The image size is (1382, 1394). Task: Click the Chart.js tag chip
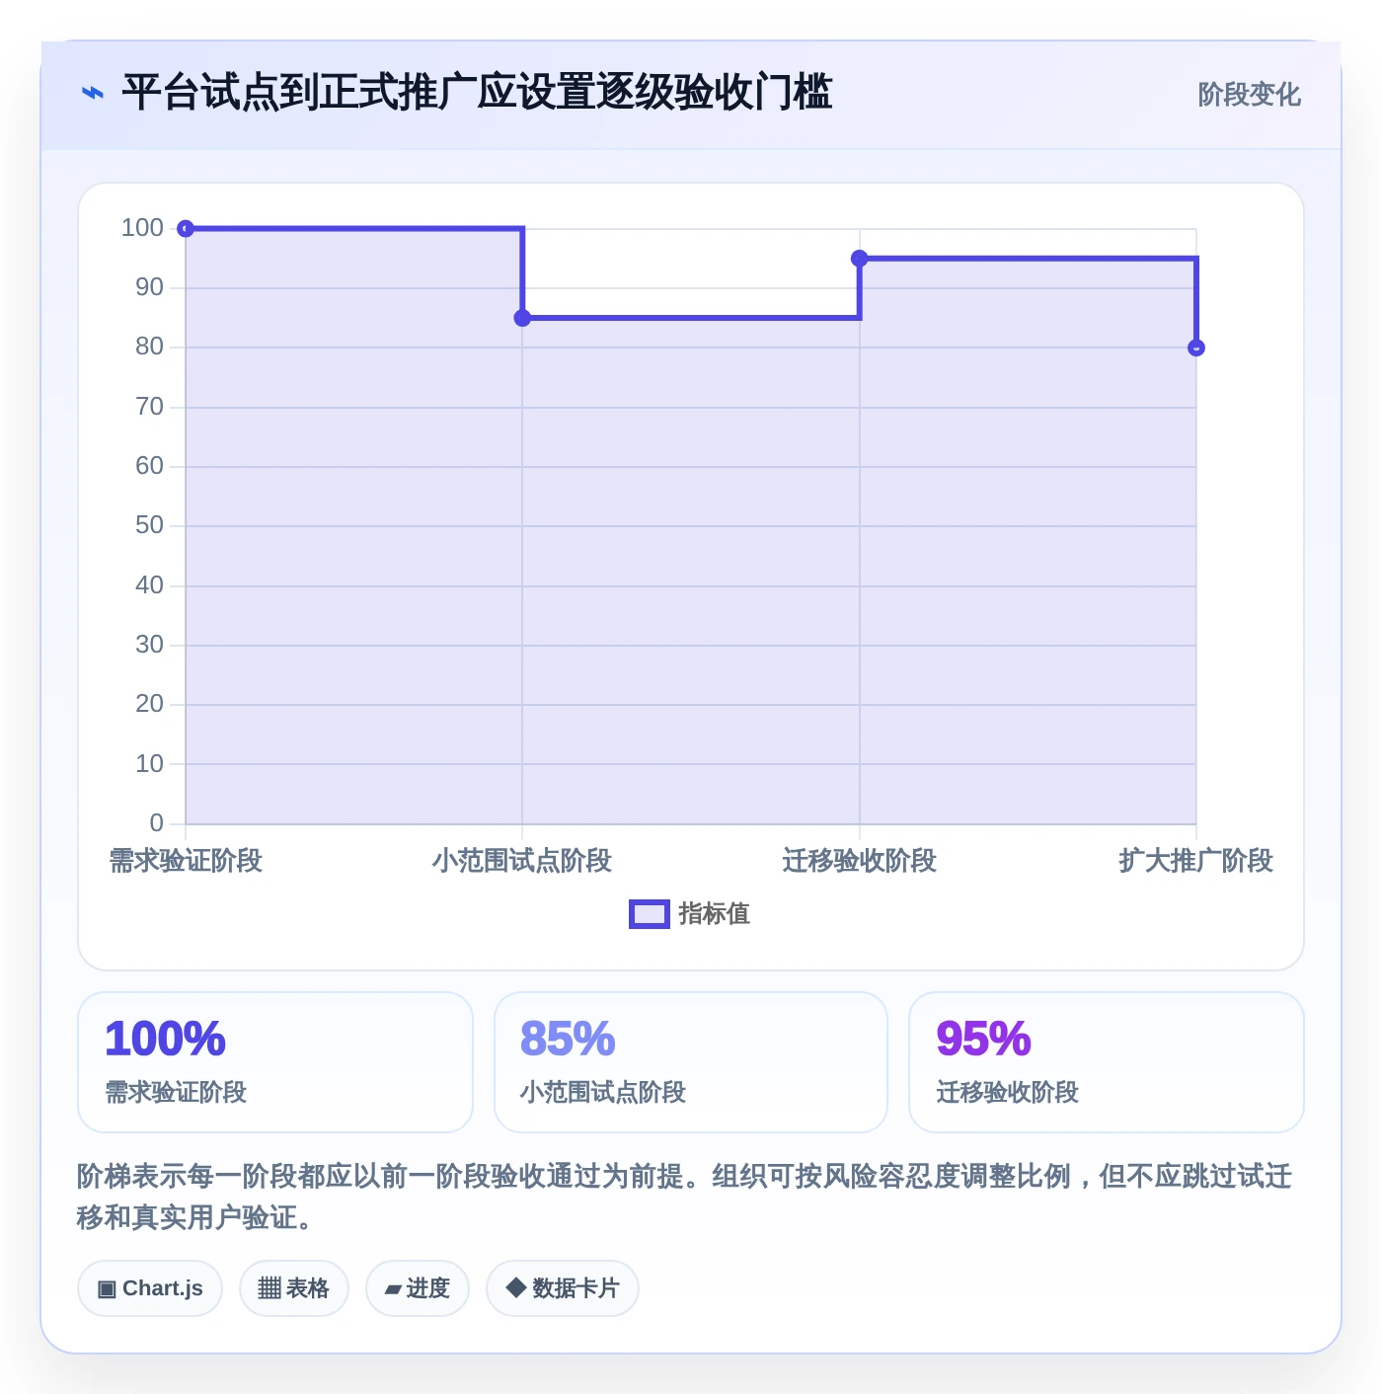point(150,1288)
